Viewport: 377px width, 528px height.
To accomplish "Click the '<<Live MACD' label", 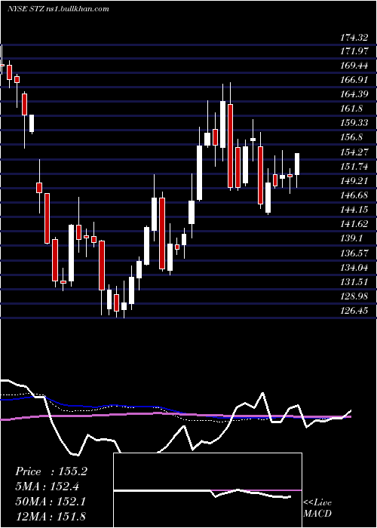I will click(x=317, y=508).
